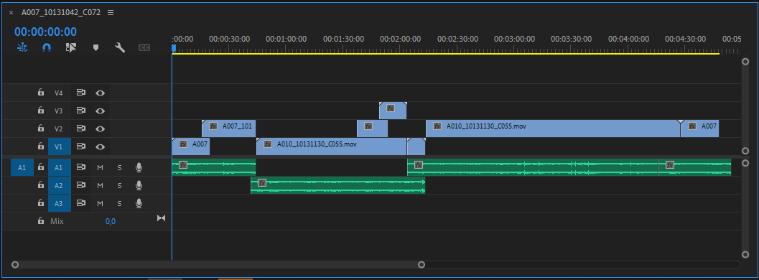The image size is (759, 280).
Task: Open the sequence panel menu hamburger
Action: [x=111, y=13]
